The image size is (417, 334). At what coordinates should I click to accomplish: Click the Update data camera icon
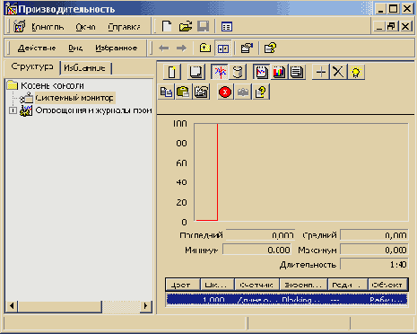[243, 92]
